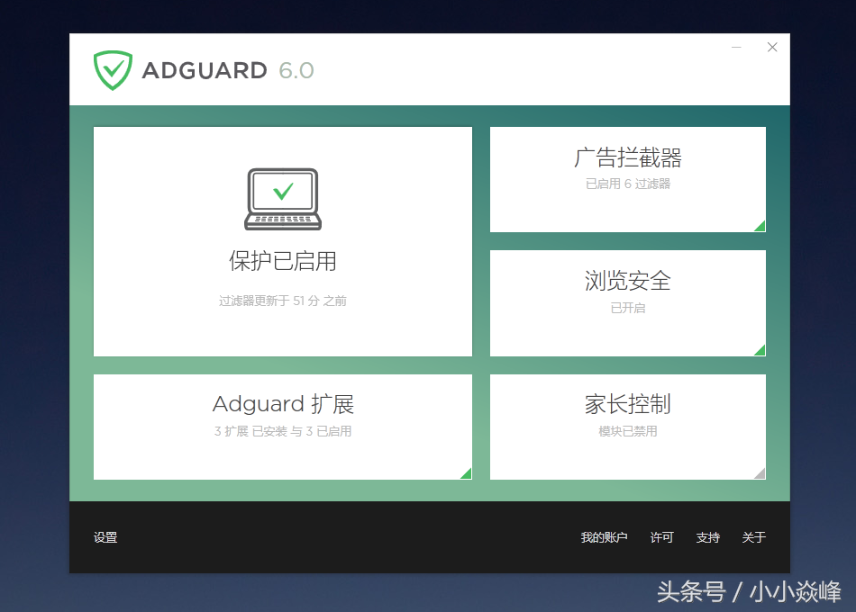Open 关于 in the bottom bar

click(x=754, y=537)
